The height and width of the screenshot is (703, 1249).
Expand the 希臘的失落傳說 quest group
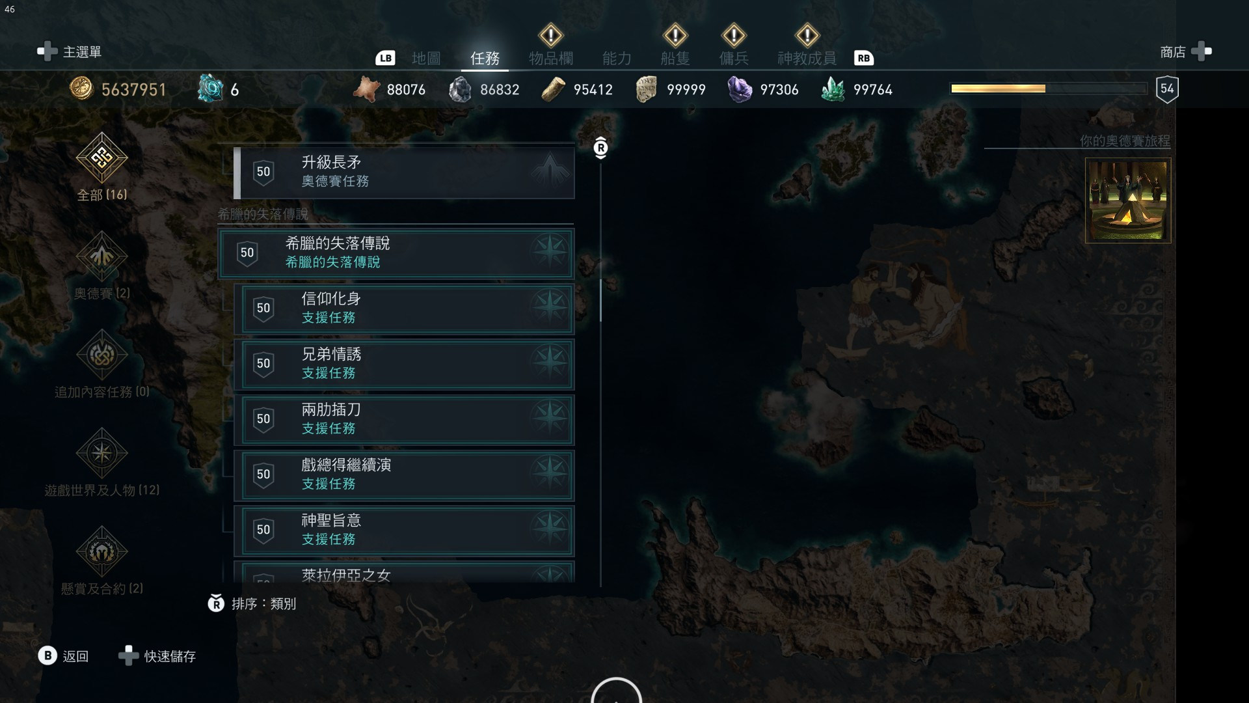tap(396, 253)
